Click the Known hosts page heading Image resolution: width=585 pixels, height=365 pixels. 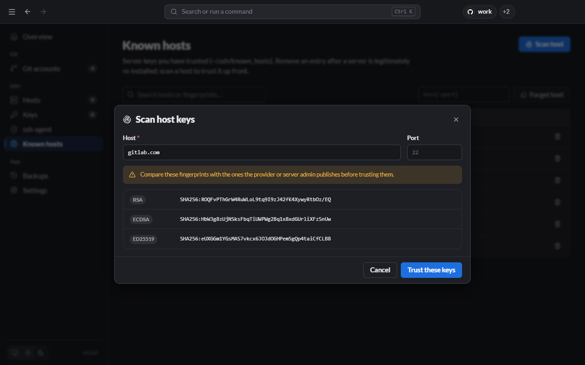click(156, 46)
